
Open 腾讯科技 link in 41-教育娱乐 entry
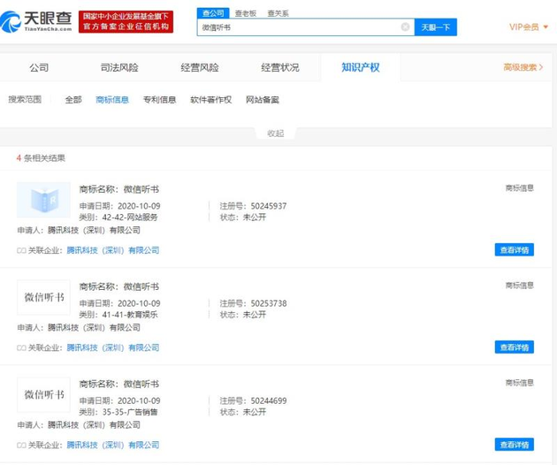pos(113,347)
